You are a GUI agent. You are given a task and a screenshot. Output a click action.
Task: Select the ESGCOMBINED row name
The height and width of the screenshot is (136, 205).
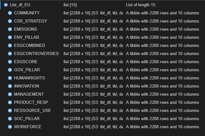(x=30, y=46)
